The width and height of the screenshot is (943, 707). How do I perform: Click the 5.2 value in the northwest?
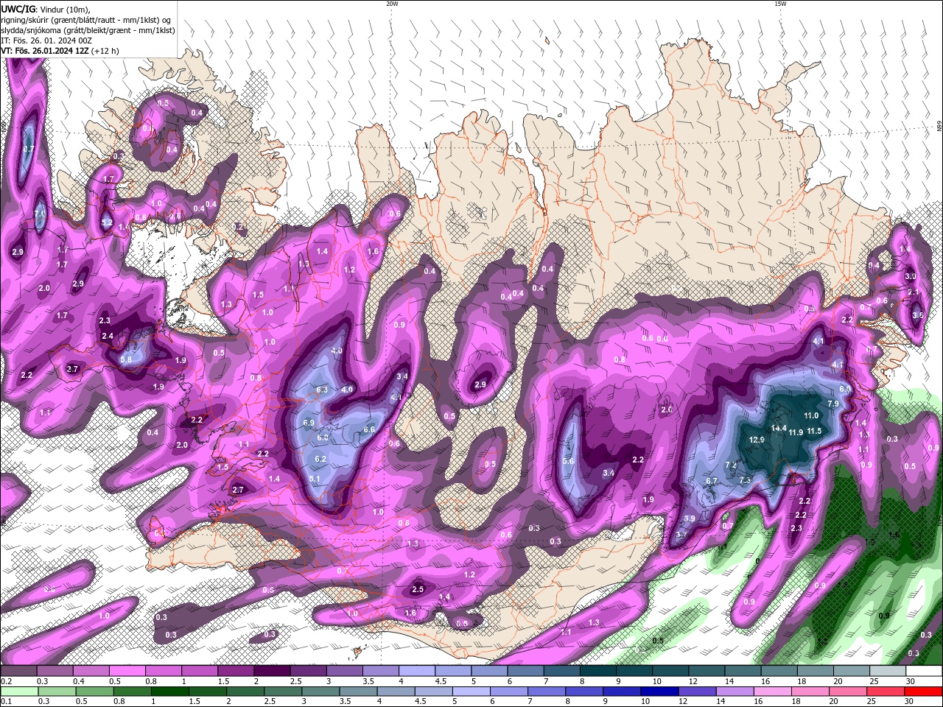click(107, 222)
